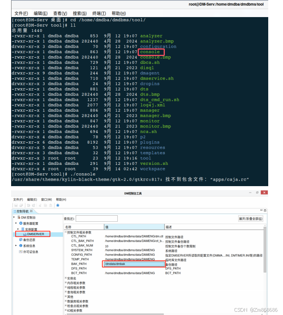Collapse the 服务器配置 tree node
The width and height of the screenshot is (283, 315).
coord(16,223)
